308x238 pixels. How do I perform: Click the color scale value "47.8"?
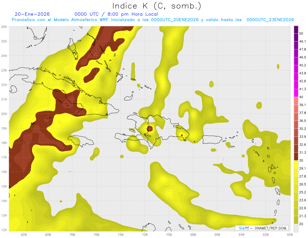tap(303, 49)
